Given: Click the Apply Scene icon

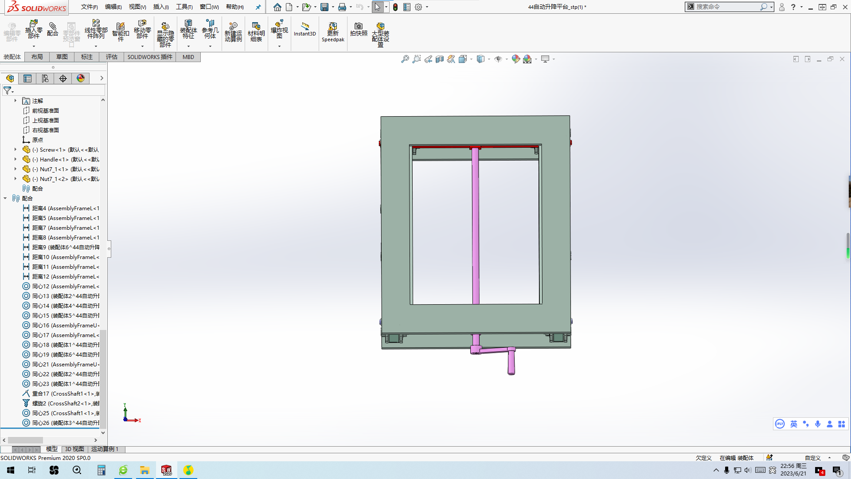Looking at the screenshot, I should tap(527, 59).
